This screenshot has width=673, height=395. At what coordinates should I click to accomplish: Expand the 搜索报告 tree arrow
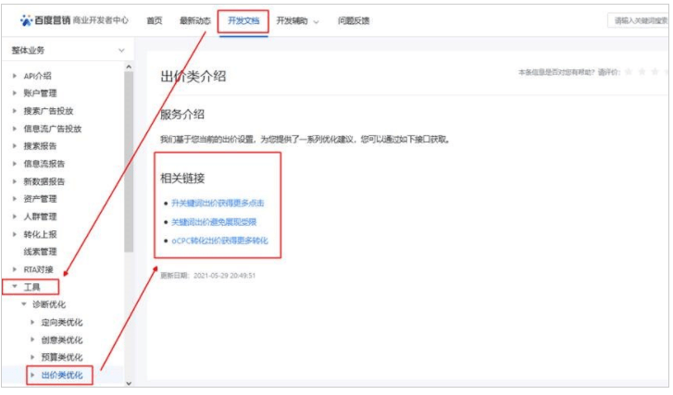click(x=15, y=146)
